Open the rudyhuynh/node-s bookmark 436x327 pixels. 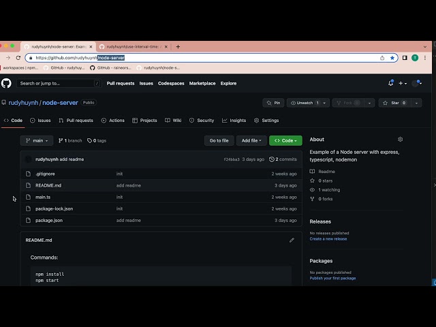158,67
